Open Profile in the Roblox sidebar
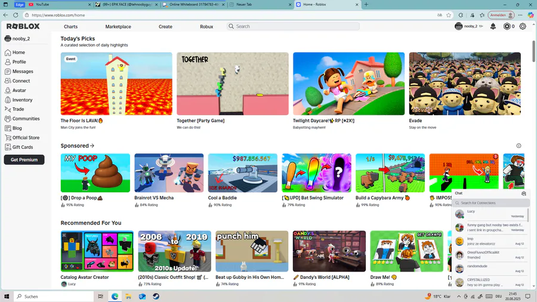The image size is (537, 302). click(16, 62)
